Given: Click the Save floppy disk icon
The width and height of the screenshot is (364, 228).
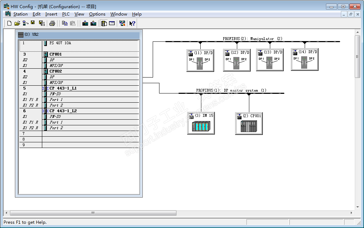Looking at the screenshot, I should [33, 23].
